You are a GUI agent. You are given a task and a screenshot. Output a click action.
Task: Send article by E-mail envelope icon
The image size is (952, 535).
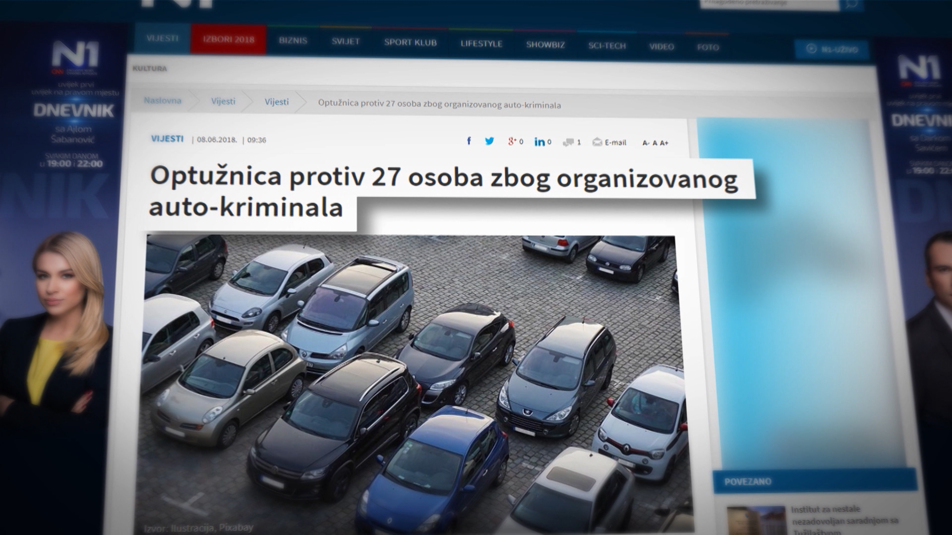coord(597,143)
